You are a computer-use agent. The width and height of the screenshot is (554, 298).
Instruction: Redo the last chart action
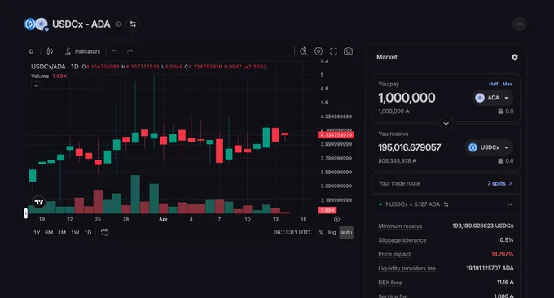click(130, 51)
